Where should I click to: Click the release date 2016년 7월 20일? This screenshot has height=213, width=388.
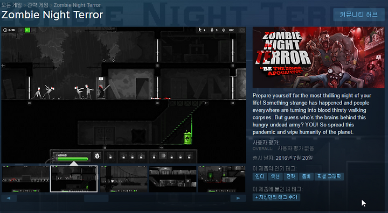pyautogui.click(x=294, y=158)
